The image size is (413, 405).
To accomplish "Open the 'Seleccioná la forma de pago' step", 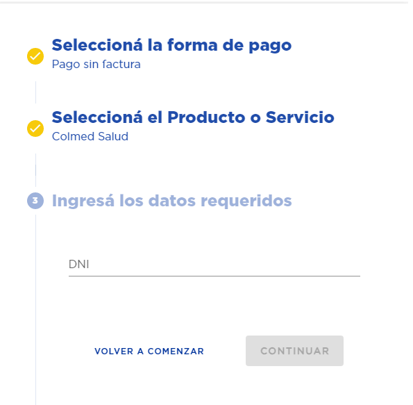I will point(171,45).
